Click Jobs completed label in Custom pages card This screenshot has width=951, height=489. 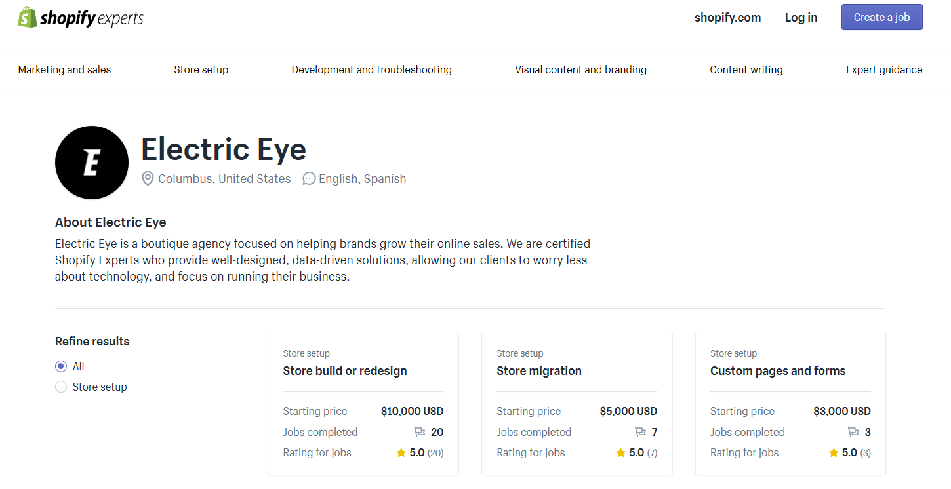tap(748, 432)
